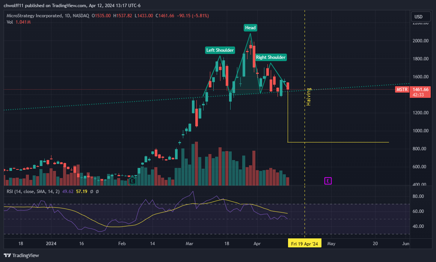Click the 1000.00 price axis label
436x262 pixels.
[x=421, y=131]
